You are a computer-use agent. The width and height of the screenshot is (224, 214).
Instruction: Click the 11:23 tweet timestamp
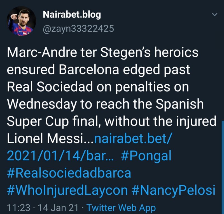click(18, 208)
